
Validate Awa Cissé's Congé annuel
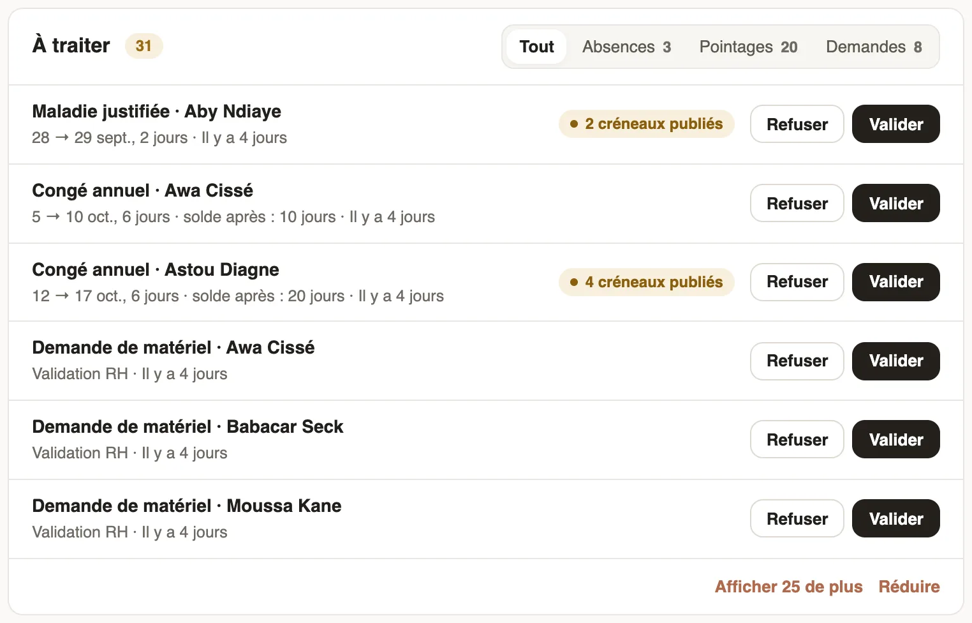[895, 203]
